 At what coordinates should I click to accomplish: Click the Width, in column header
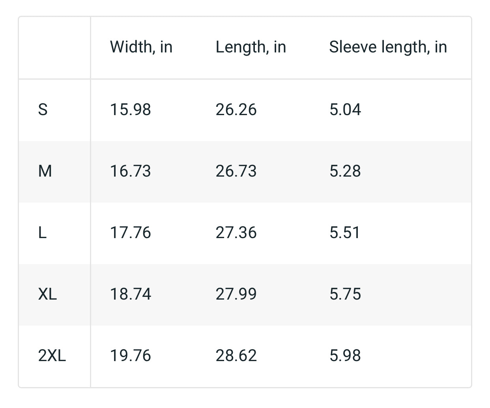[141, 47]
